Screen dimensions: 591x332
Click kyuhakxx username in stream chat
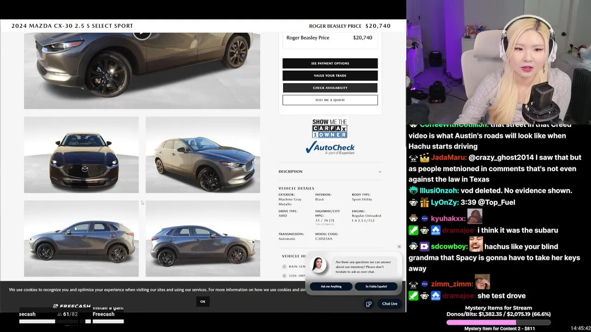448,219
